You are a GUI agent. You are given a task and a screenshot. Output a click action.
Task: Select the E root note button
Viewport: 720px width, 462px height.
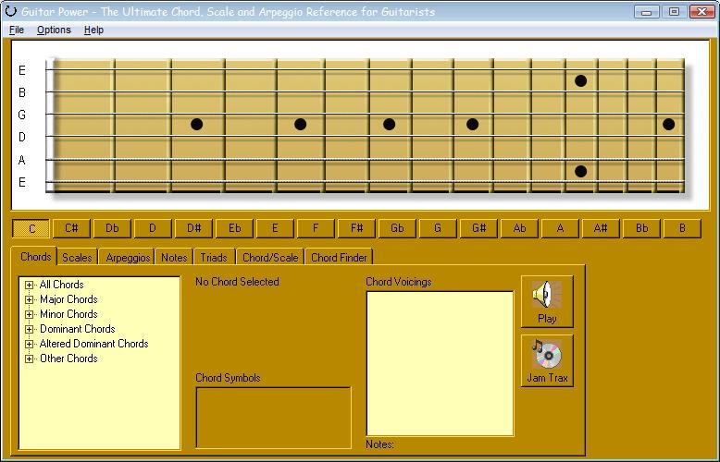pyautogui.click(x=275, y=228)
